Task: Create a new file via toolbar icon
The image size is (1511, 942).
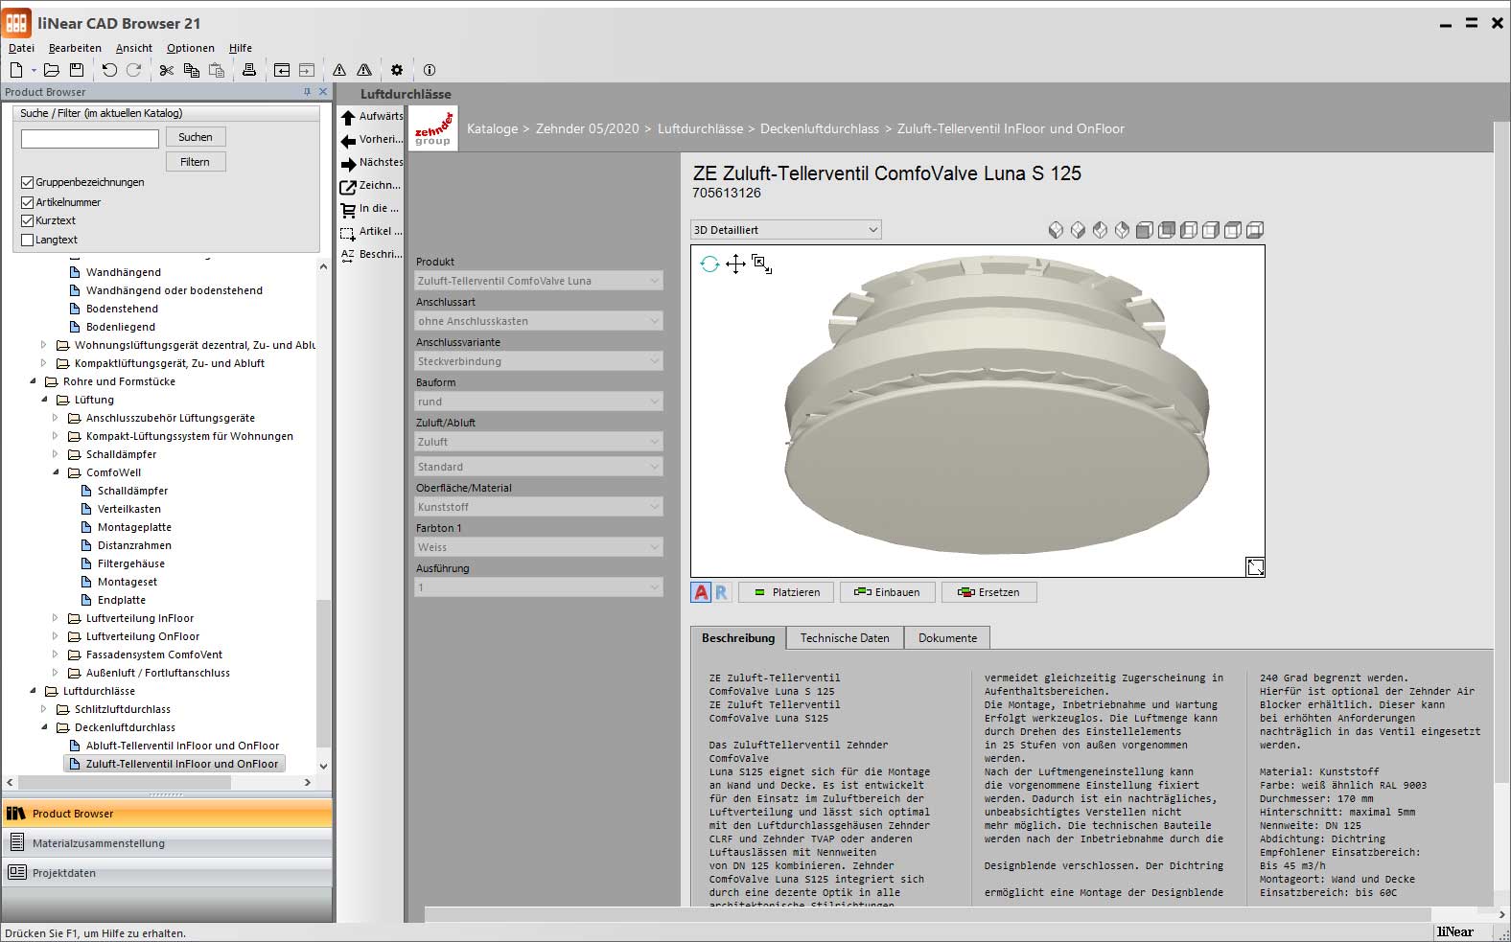Action: (x=16, y=70)
